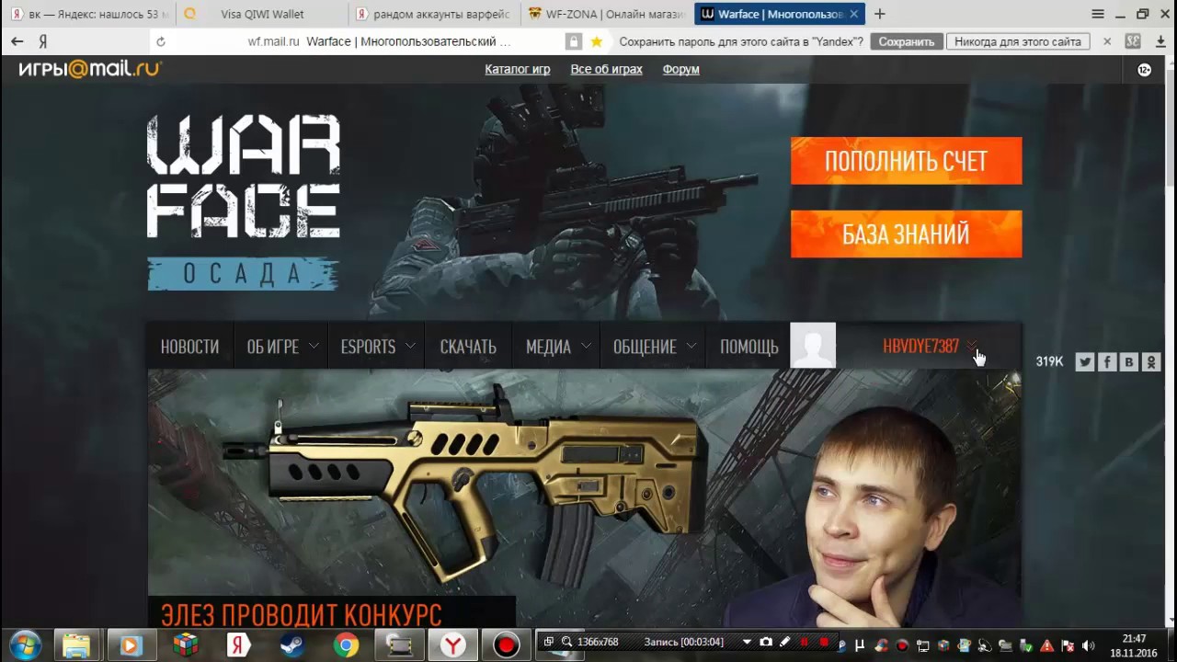This screenshot has width=1177, height=662.
Task: Expand the ОБ ИГРЕ menu
Action: [x=281, y=347]
